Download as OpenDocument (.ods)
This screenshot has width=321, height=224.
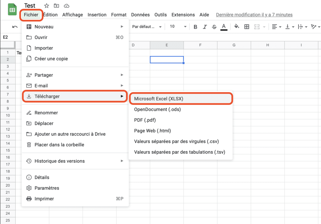pos(181,109)
